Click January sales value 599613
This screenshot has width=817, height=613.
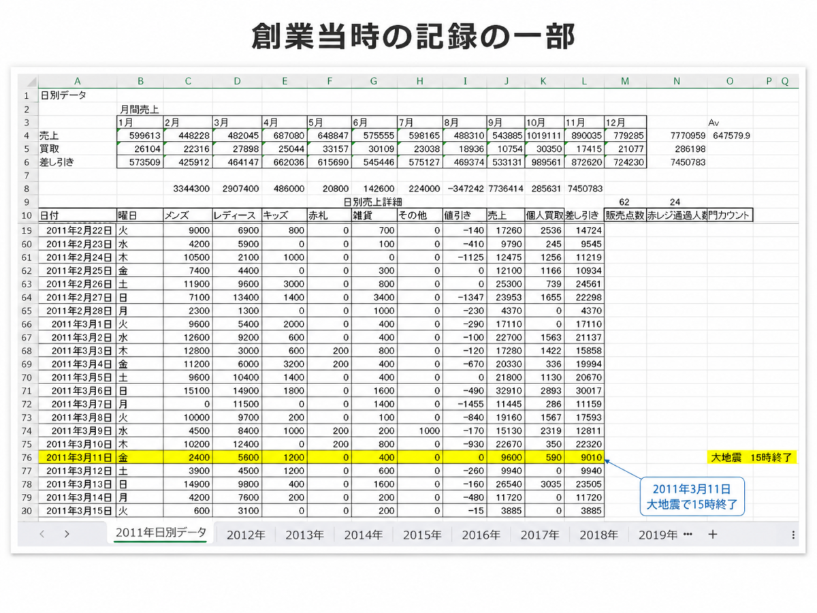point(140,136)
